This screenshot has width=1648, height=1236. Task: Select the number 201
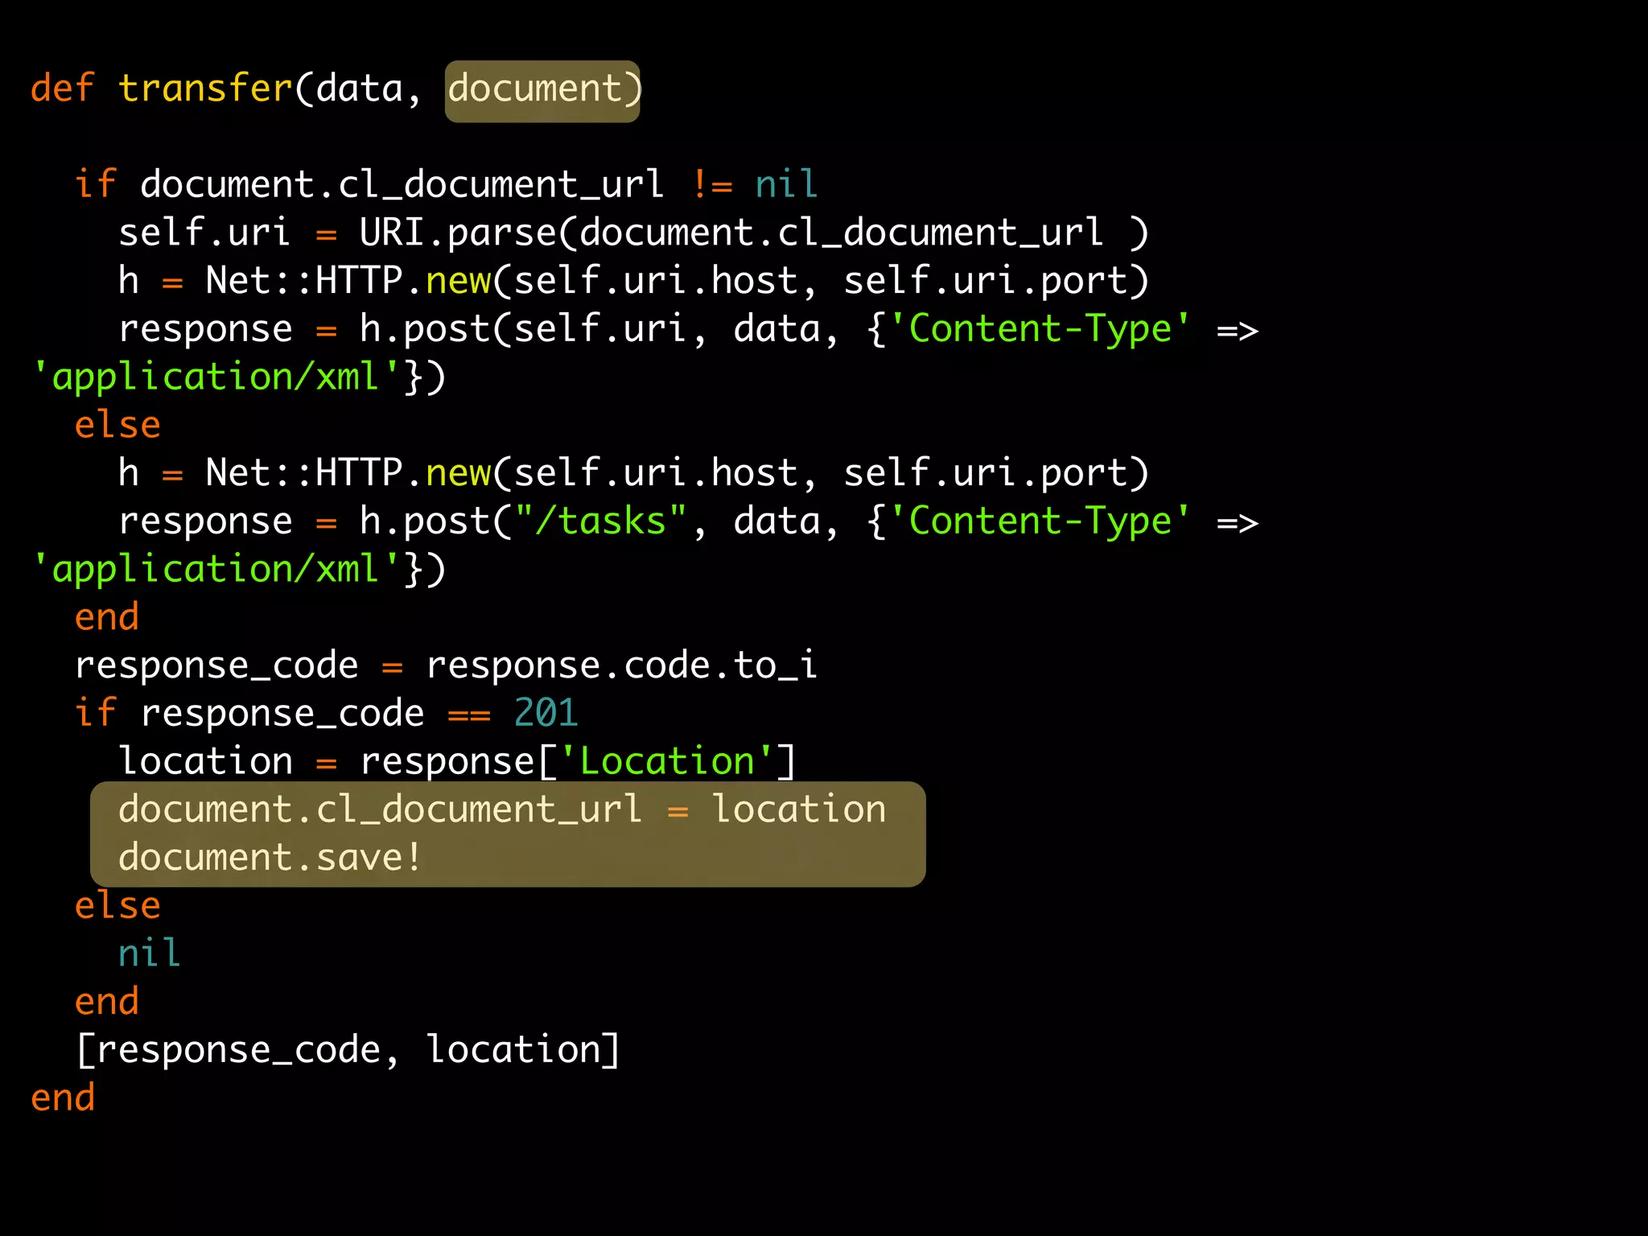[546, 713]
